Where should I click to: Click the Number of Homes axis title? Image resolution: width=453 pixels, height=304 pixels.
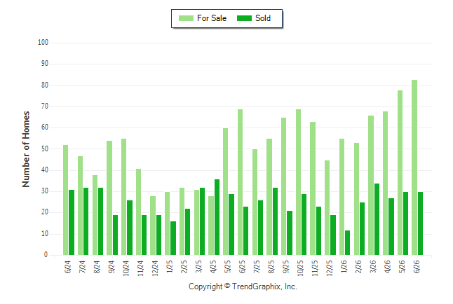(26, 149)
